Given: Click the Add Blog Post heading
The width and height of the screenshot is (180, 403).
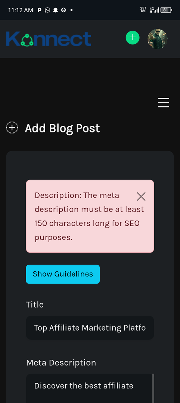Looking at the screenshot, I should [x=62, y=128].
